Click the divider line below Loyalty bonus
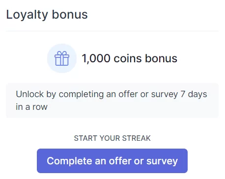Image resolution: width=225 pixels, height=179 pixels. click(x=112, y=31)
